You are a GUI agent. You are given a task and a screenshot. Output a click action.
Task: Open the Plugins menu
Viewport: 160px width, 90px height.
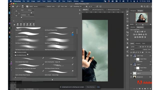coord(69,1)
